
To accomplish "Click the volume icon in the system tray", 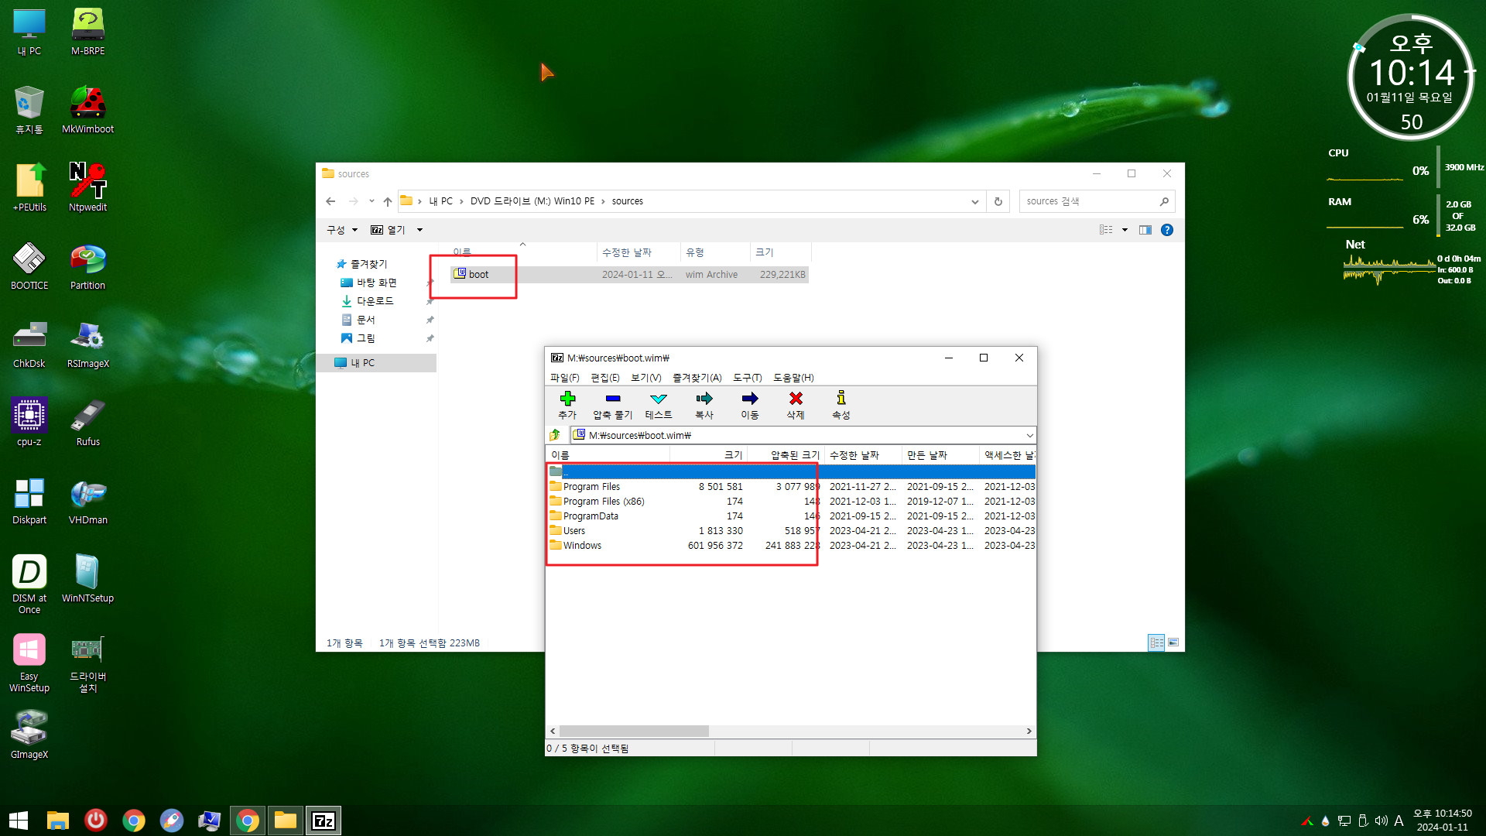I will coord(1381,821).
